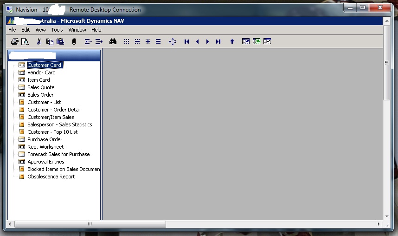Viewport: 398px width, 236px height.
Task: Open Find with binoculars icon
Action: click(113, 41)
